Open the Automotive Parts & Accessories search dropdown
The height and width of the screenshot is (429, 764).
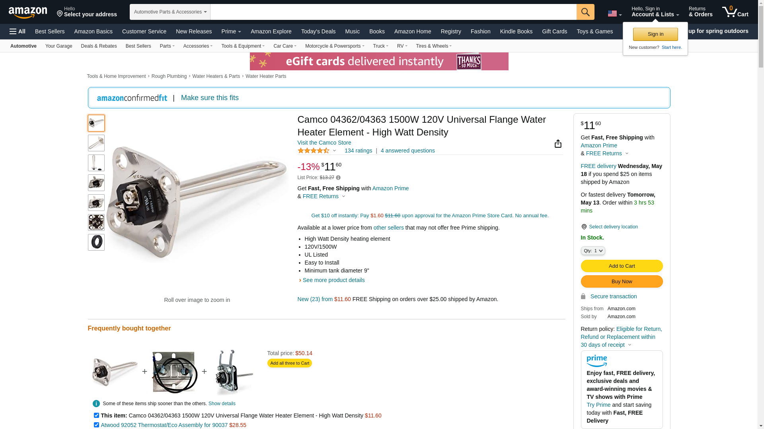[170, 12]
